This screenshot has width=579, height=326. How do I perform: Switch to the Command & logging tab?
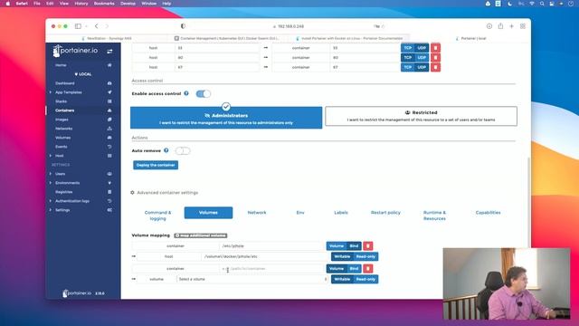pos(157,216)
